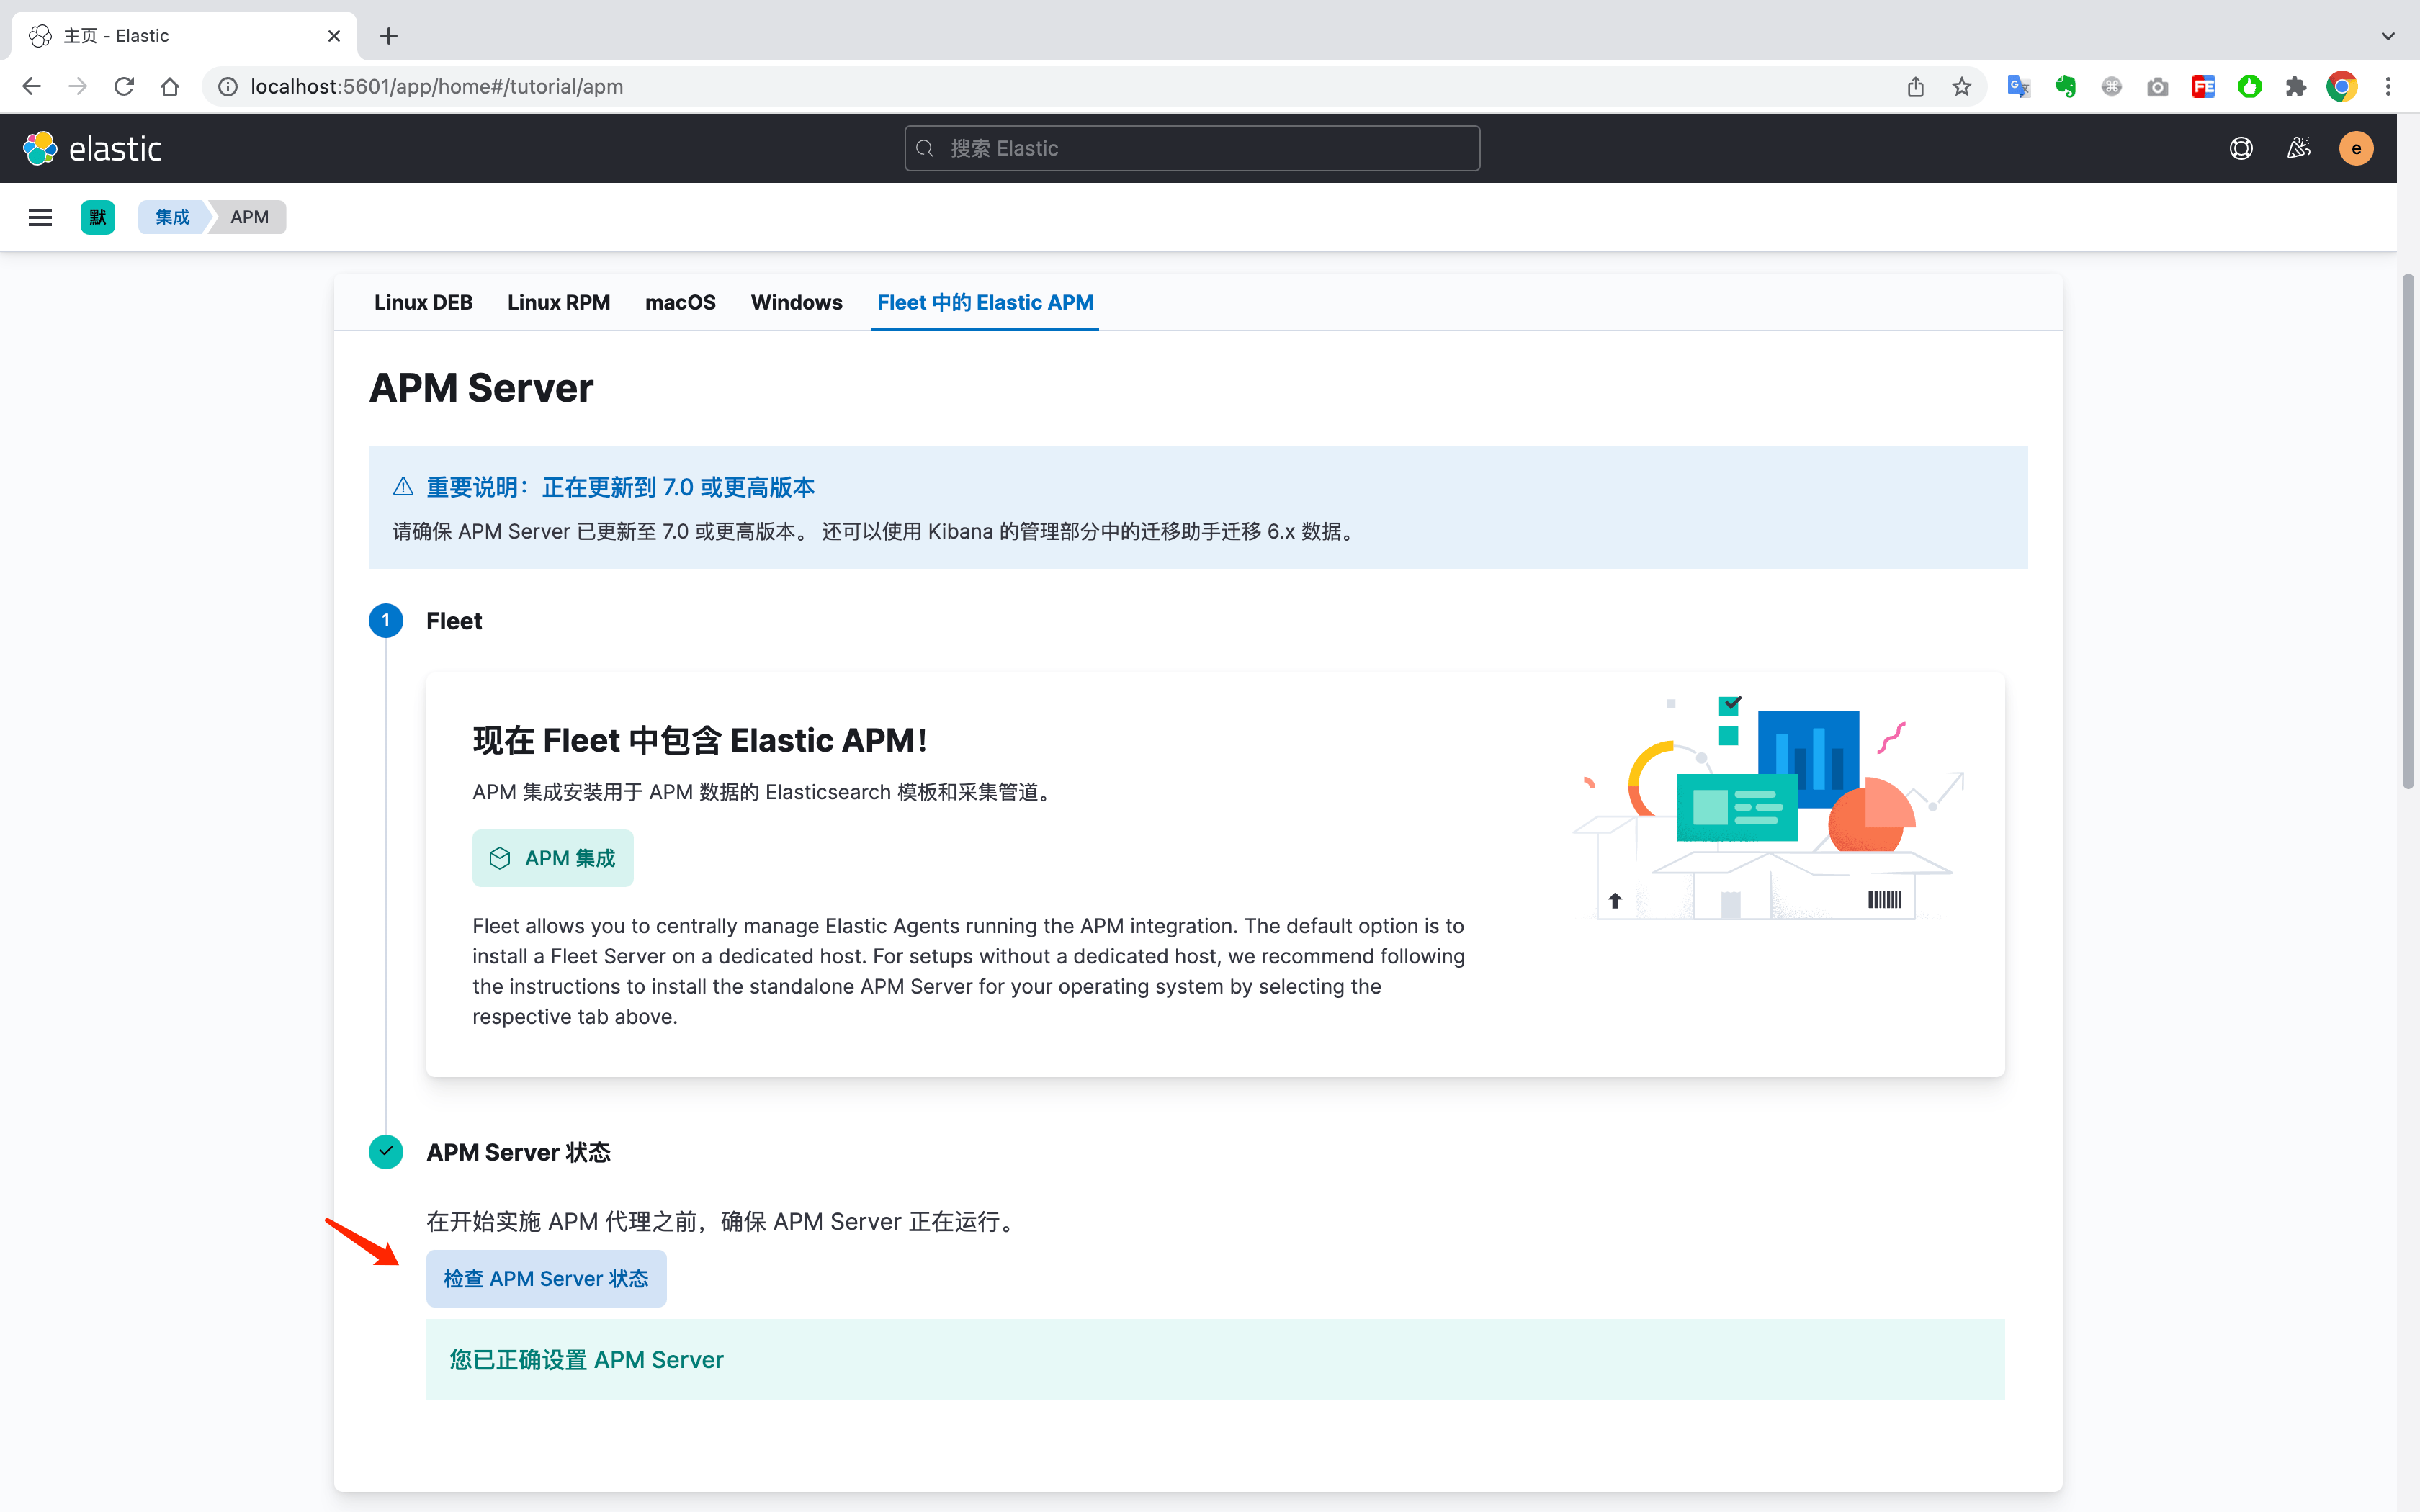Select the Linux DEB tab

tap(423, 302)
